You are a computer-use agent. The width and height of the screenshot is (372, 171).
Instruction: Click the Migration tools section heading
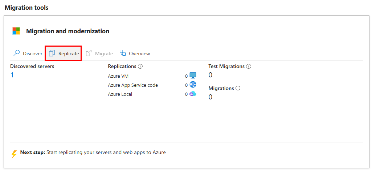coord(26,8)
